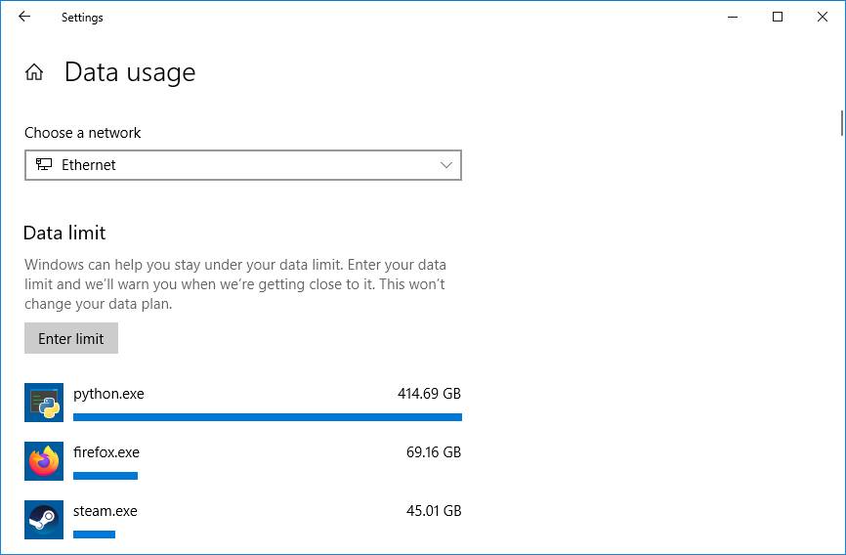Open the Choose a network dropdown
The image size is (846, 555).
point(242,165)
